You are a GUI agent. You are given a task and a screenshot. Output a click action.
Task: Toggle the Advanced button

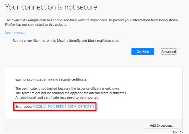169,52
